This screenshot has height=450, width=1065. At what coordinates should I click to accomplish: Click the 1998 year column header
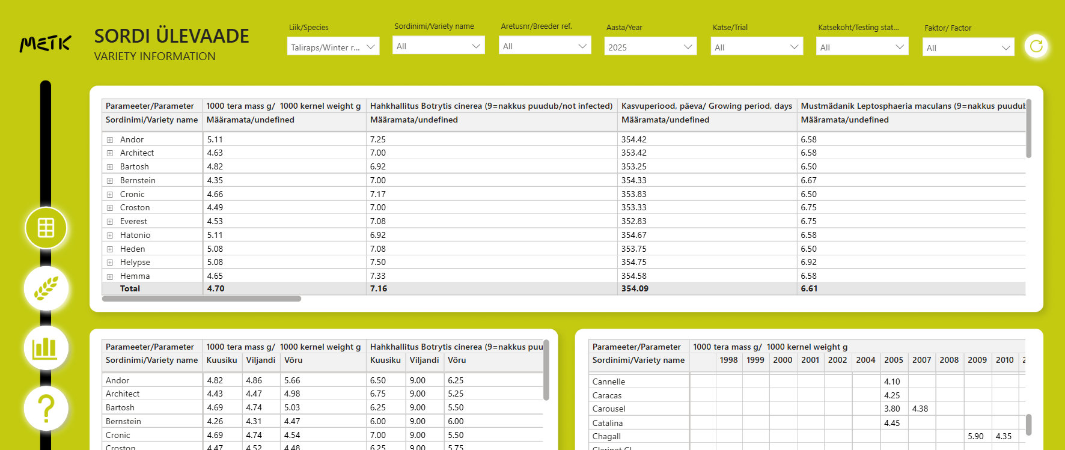[728, 360]
